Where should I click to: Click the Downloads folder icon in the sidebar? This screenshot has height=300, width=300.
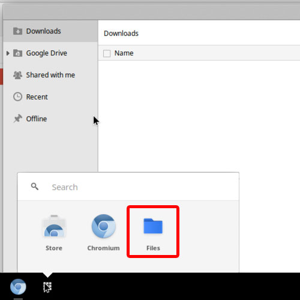[x=17, y=31]
